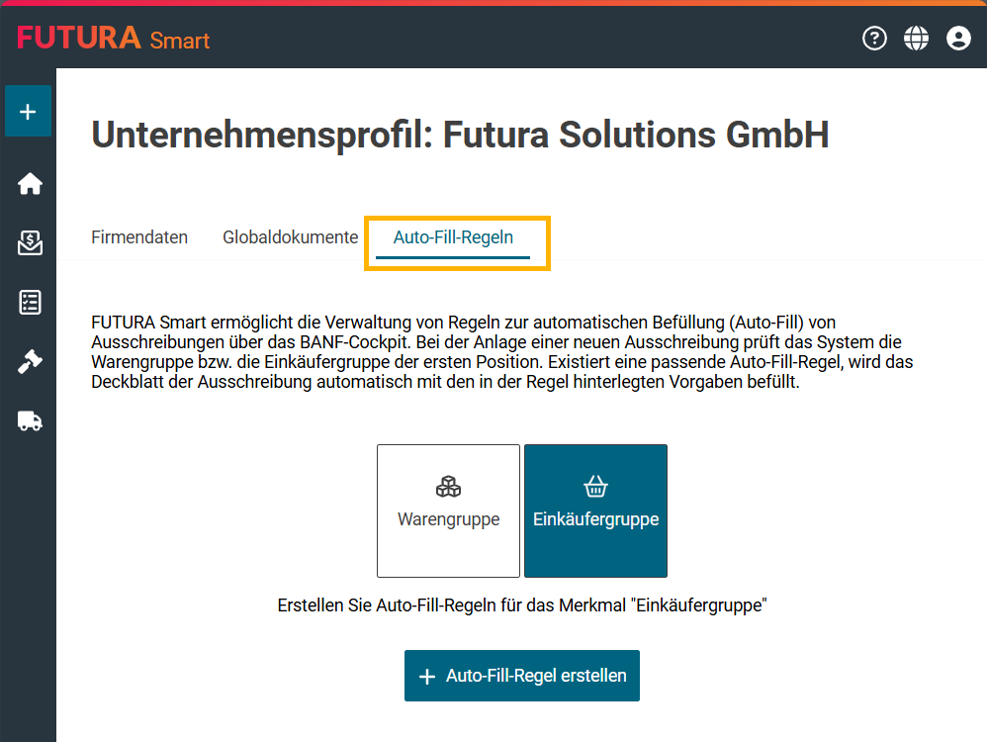The width and height of the screenshot is (987, 742).
Task: Click the truck icon in sidebar
Action: pyautogui.click(x=30, y=421)
